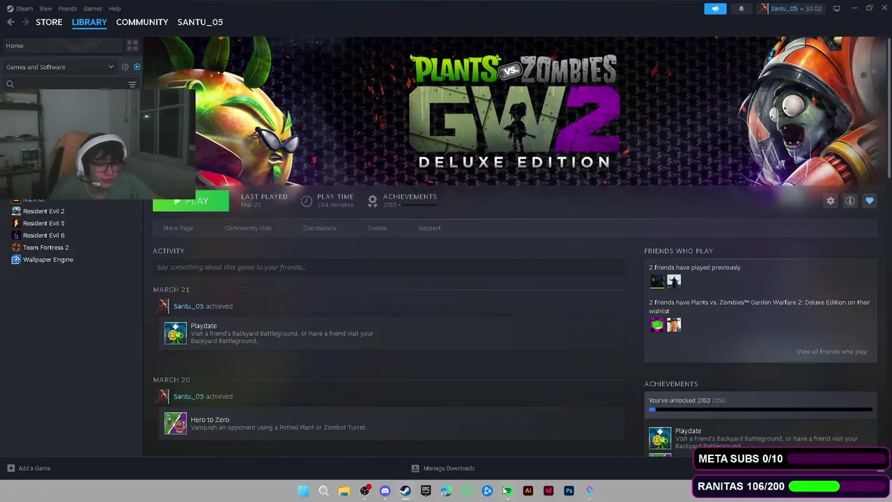Viewport: 892px width, 502px height.
Task: Open Discord from taskbar
Action: tap(385, 491)
